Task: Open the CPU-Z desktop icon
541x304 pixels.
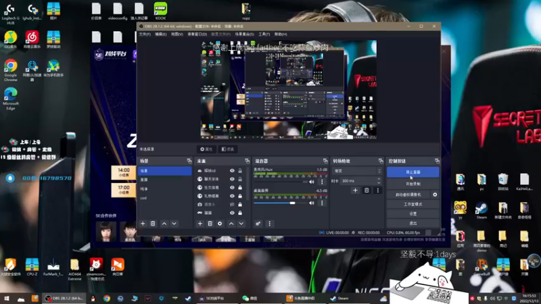Action: (x=32, y=267)
